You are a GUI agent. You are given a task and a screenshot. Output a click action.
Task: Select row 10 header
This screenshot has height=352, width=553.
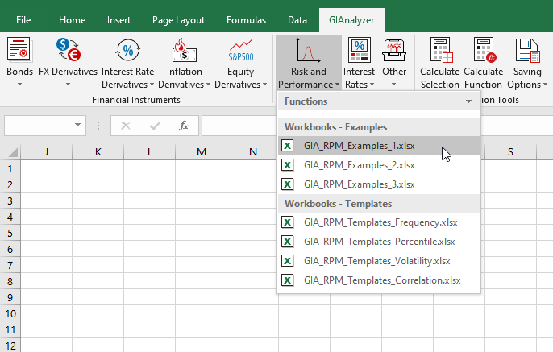tap(10, 313)
